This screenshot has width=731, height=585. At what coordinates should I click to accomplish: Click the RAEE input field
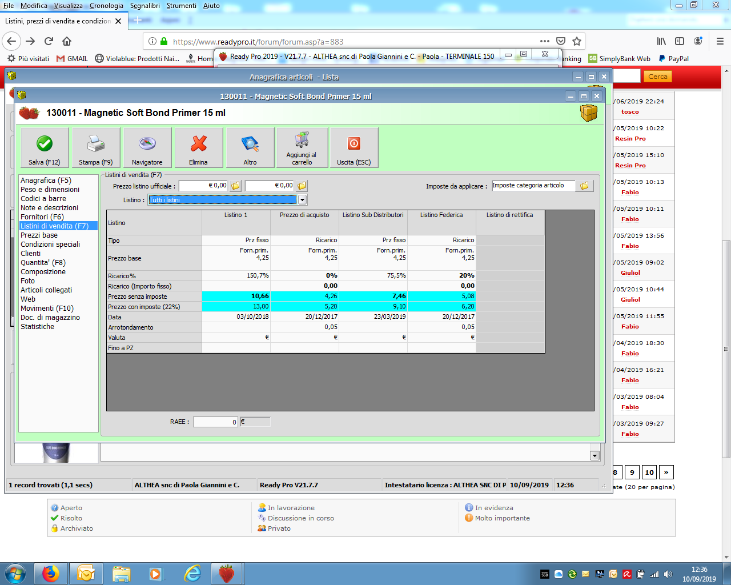coord(215,422)
